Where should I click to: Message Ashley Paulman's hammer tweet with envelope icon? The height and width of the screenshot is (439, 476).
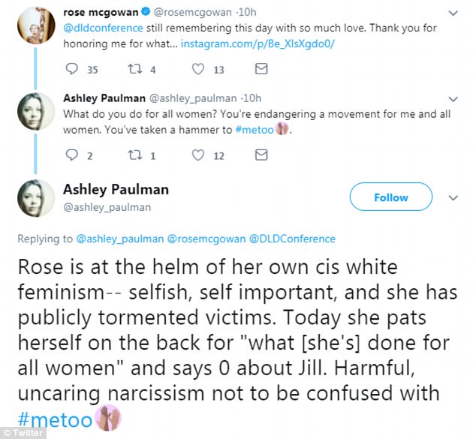tap(261, 155)
